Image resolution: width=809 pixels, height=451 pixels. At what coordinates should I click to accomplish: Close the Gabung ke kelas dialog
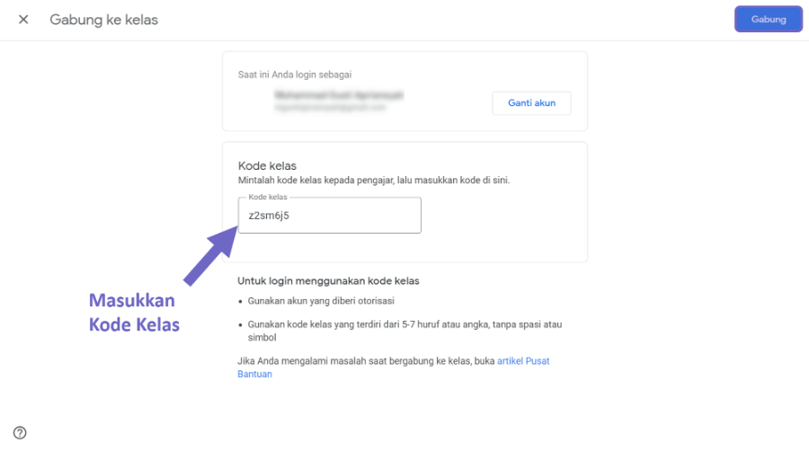(23, 20)
